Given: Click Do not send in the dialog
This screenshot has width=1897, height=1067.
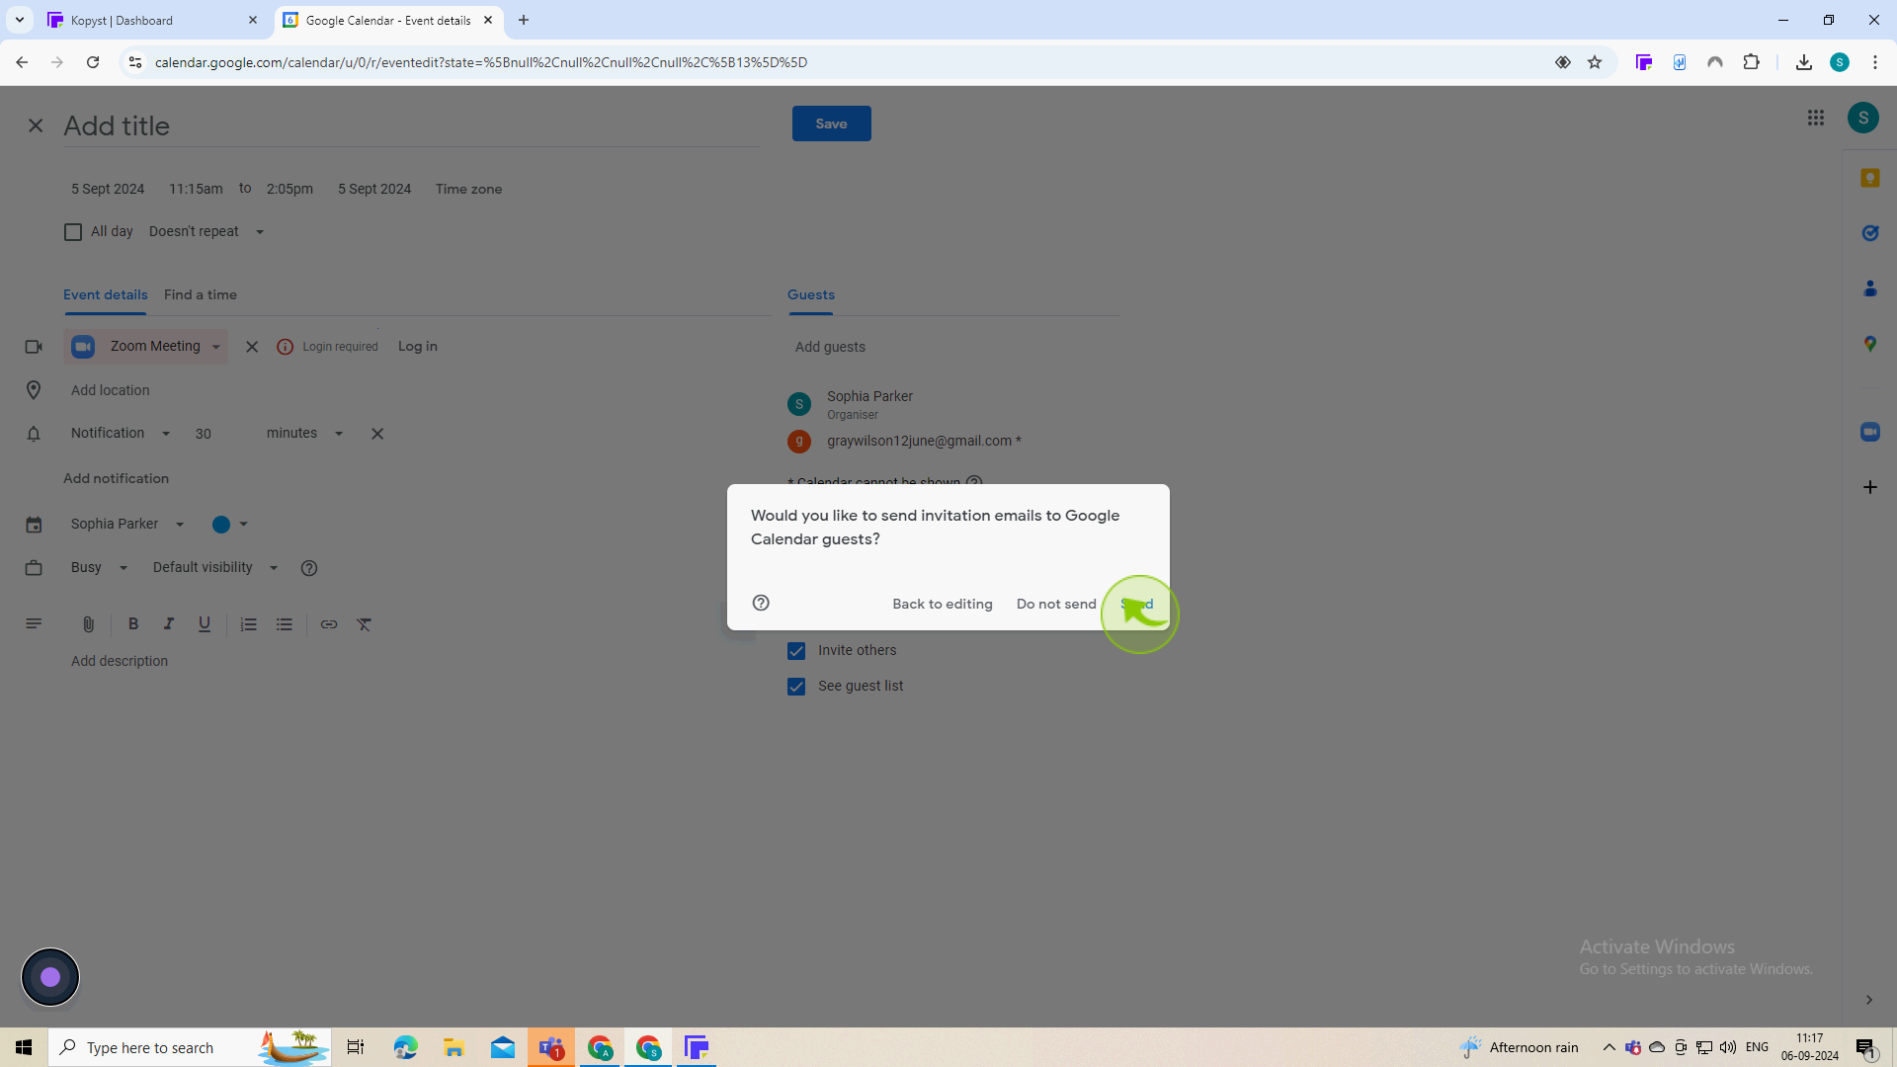Looking at the screenshot, I should click(x=1056, y=604).
